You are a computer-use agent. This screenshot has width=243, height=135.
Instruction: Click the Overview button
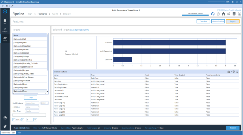pos(203,21)
